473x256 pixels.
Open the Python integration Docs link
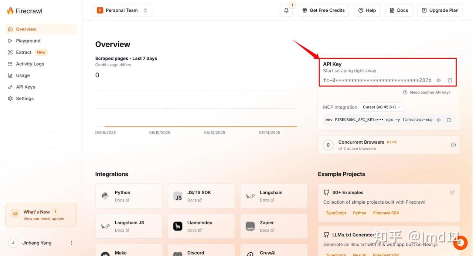pyautogui.click(x=122, y=200)
